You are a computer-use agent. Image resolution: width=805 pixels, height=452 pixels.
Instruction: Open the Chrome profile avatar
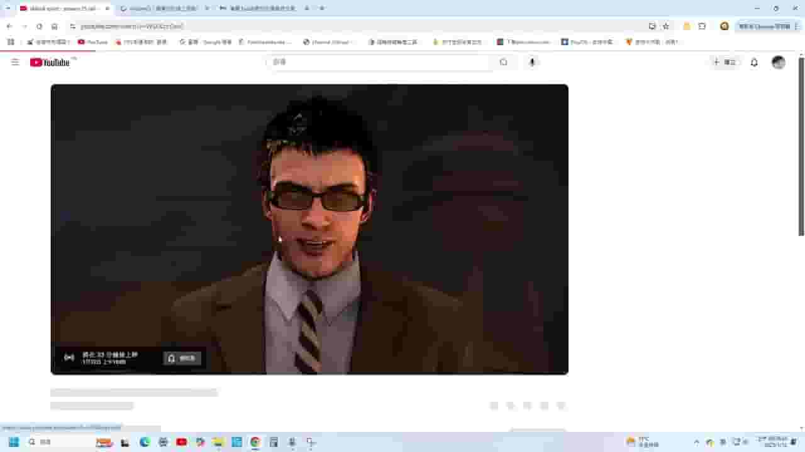[724, 26]
